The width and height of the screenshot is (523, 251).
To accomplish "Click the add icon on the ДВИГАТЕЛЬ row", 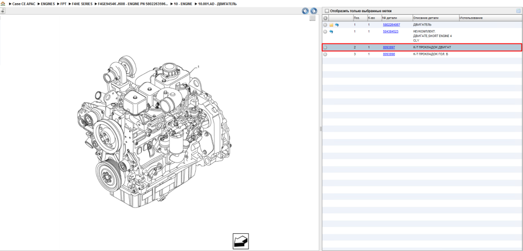I will 325,25.
